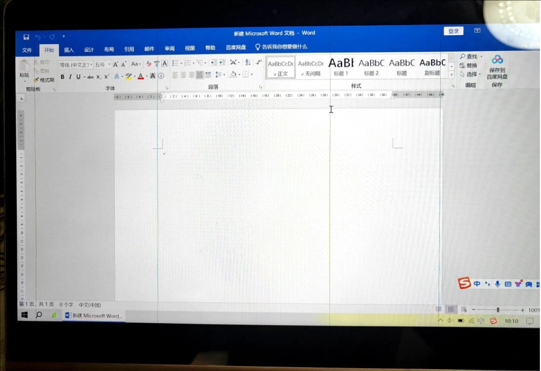Click the align left icon
The width and height of the screenshot is (541, 371).
pos(175,75)
